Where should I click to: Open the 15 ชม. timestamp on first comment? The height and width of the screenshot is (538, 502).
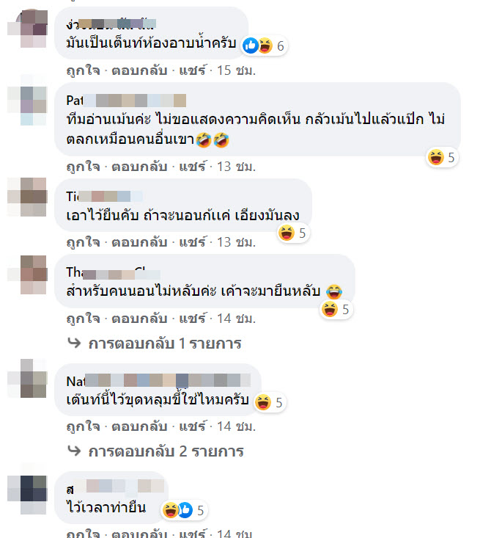click(237, 70)
